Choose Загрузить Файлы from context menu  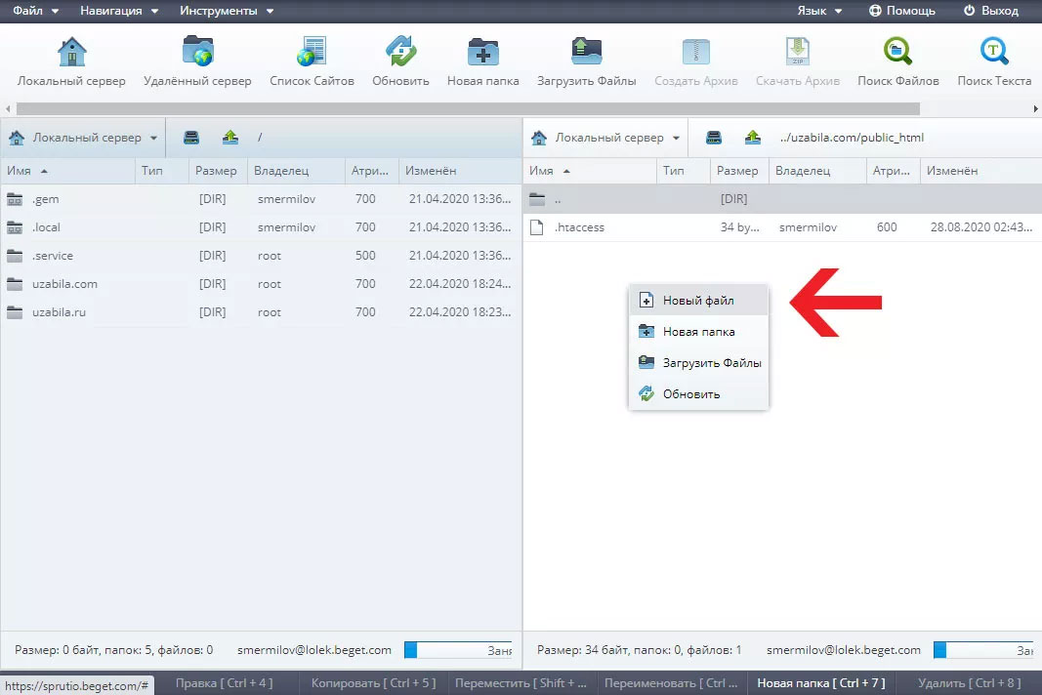pos(711,363)
